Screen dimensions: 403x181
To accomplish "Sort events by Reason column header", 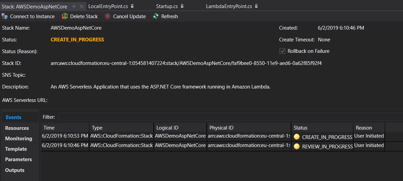I will (369, 128).
